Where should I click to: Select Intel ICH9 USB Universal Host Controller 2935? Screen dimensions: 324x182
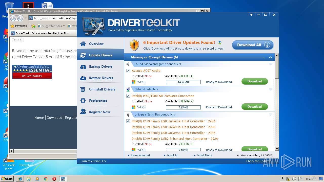click(x=173, y=127)
